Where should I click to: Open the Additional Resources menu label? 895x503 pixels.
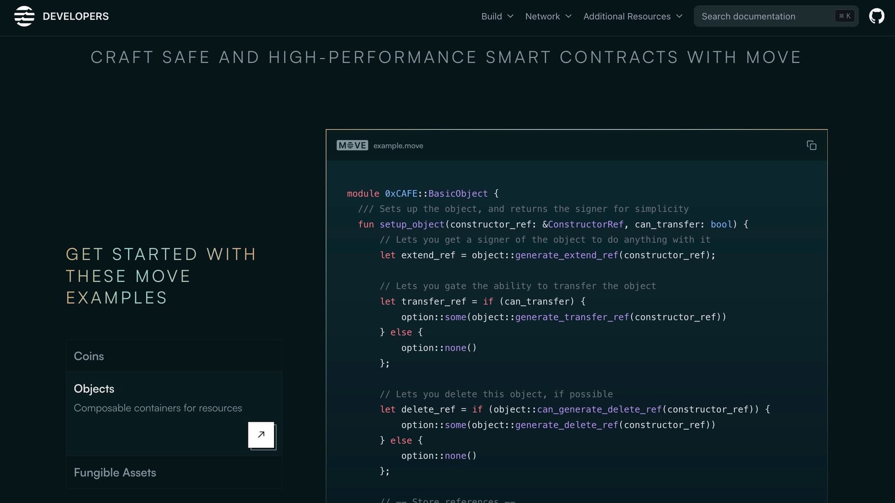pos(626,16)
